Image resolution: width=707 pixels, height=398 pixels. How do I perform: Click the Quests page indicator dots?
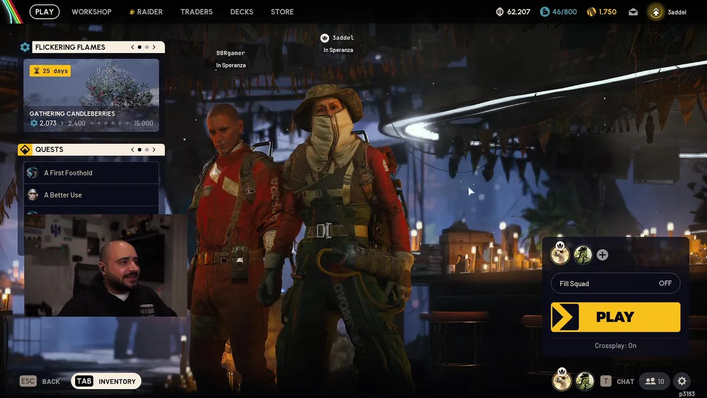(x=143, y=149)
